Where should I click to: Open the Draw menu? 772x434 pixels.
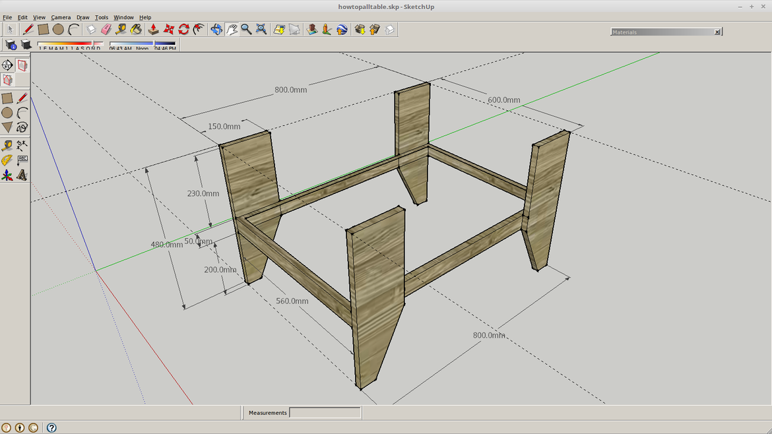point(82,17)
